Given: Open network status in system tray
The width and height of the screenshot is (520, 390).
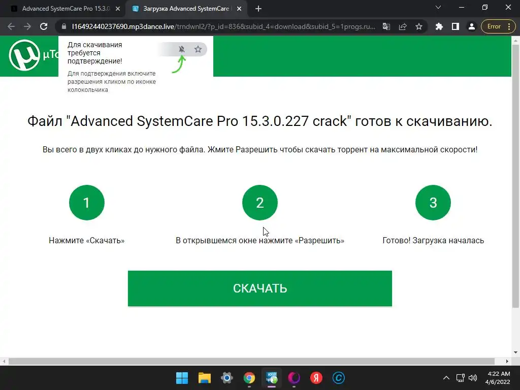Looking at the screenshot, I should [460, 378].
